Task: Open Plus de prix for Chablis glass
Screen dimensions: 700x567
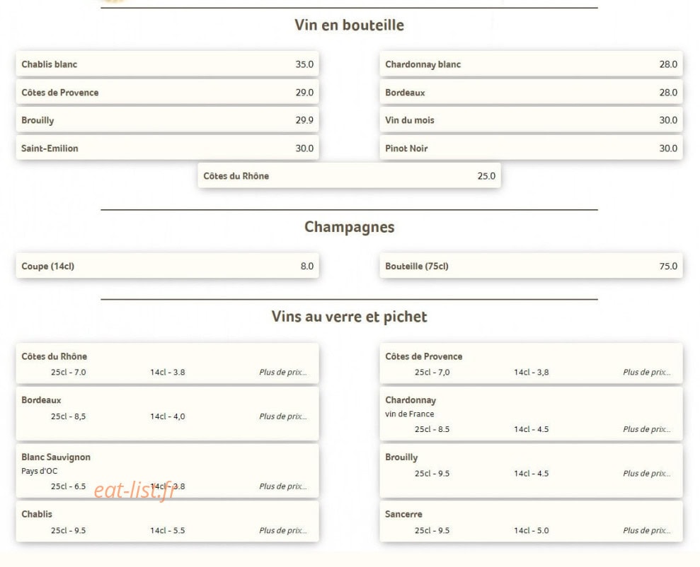Action: coord(283,530)
